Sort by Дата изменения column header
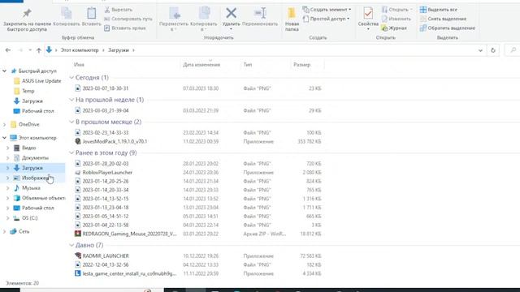The width and height of the screenshot is (520, 292). tap(201, 65)
